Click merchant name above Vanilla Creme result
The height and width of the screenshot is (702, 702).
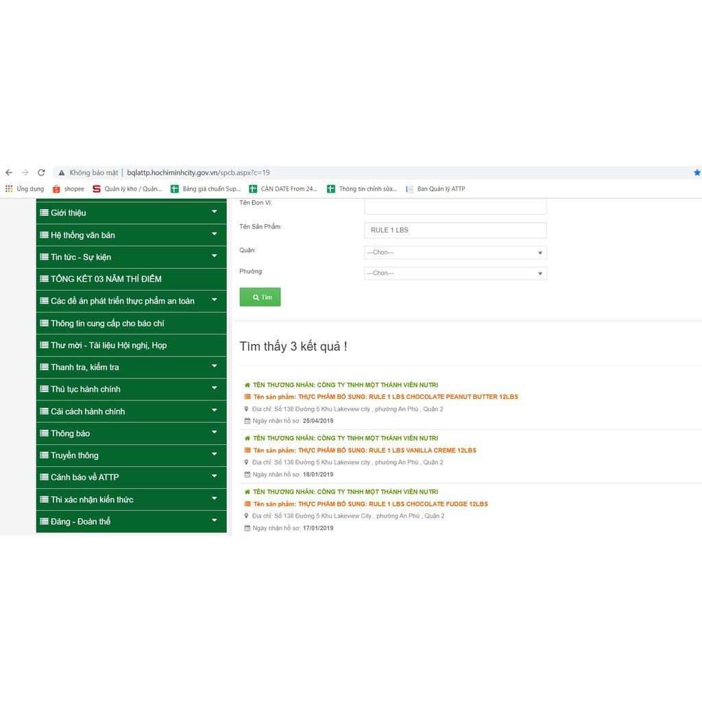[346, 438]
